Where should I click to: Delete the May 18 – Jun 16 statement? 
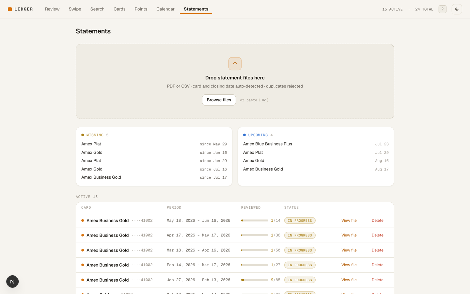378,220
